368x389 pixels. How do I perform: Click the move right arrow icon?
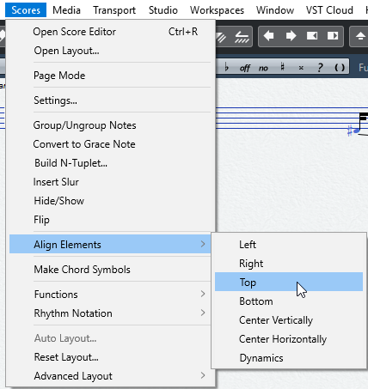[291, 36]
